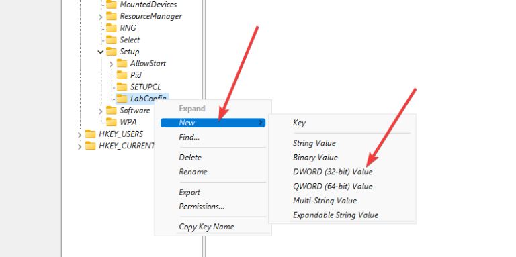Click the ResourceManager folder icon
The height and width of the screenshot is (257, 516).
[112, 16]
